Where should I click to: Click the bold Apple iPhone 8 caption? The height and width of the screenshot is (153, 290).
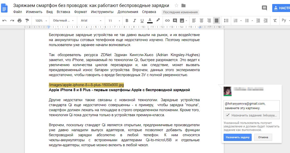(x=119, y=90)
